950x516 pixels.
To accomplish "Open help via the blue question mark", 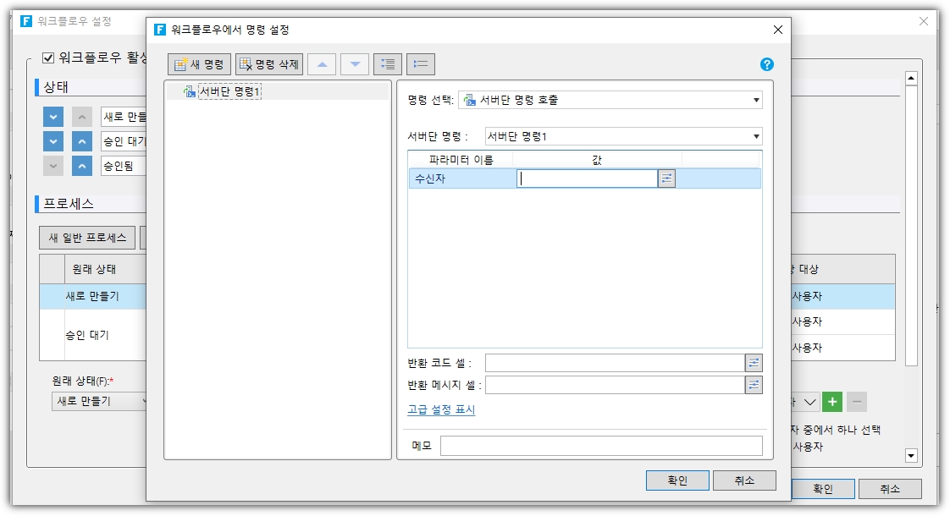I will (767, 64).
